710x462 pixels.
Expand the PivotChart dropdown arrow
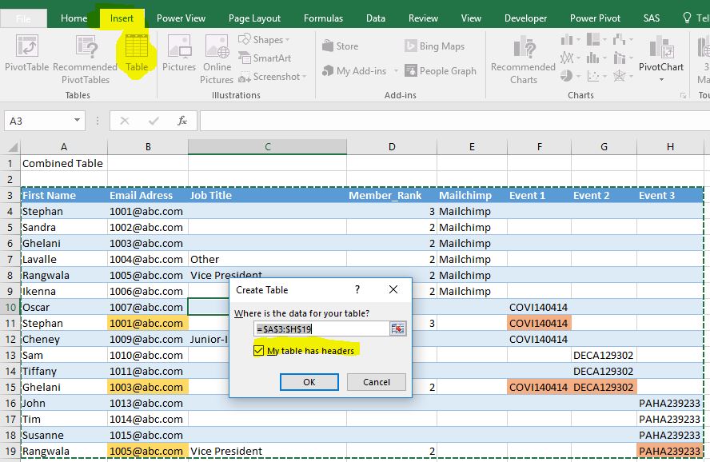point(661,80)
